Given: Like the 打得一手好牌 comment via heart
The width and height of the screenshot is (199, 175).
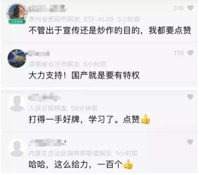Looking at the screenshot, I should point(190,97).
